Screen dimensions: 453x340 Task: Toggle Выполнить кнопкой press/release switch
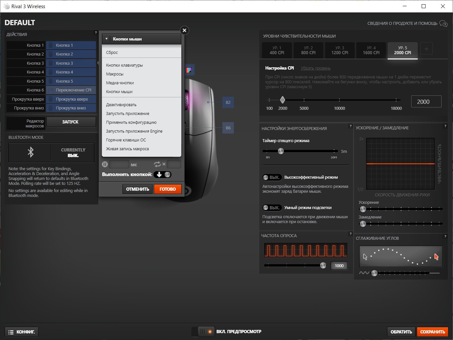pyautogui.click(x=163, y=174)
